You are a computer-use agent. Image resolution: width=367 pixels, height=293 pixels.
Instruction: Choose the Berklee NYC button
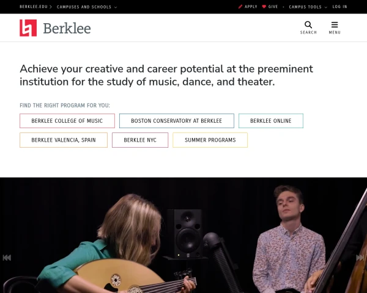click(140, 140)
